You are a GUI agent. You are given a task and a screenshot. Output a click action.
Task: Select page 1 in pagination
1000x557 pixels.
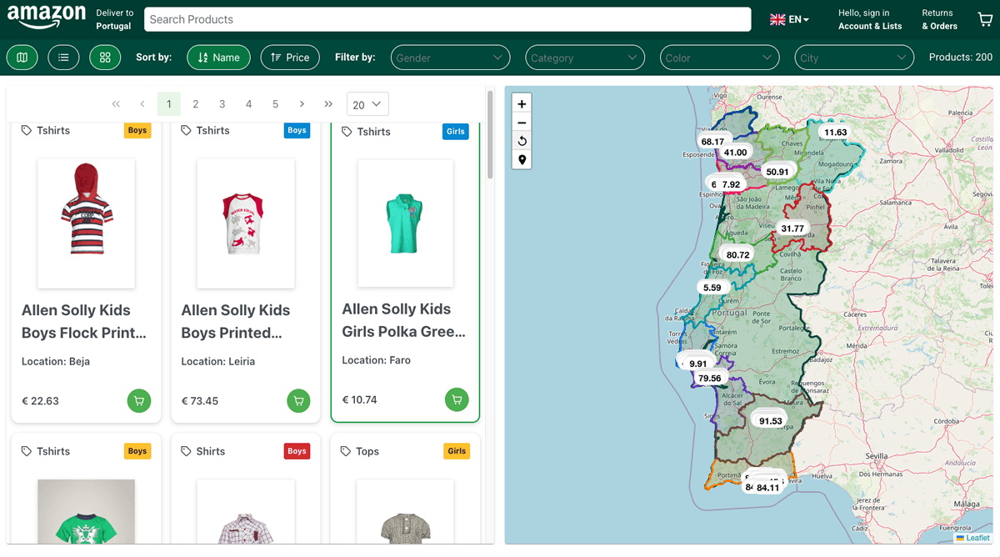[169, 104]
